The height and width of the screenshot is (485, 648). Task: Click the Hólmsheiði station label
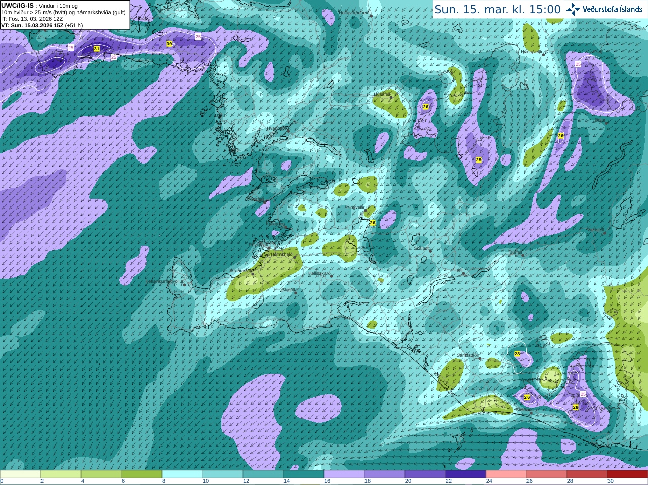tap(282, 254)
